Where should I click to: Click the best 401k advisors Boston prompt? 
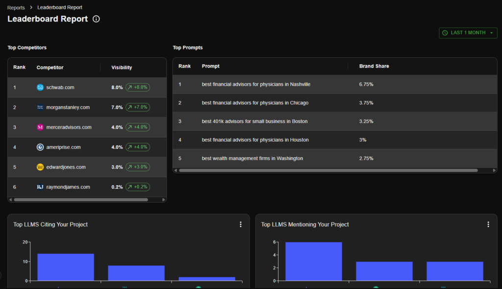(254, 121)
